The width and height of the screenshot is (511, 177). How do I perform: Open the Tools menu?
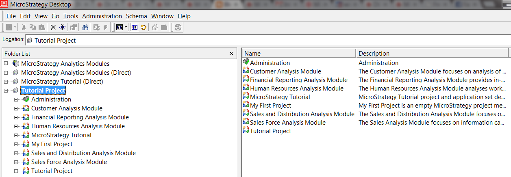(71, 16)
